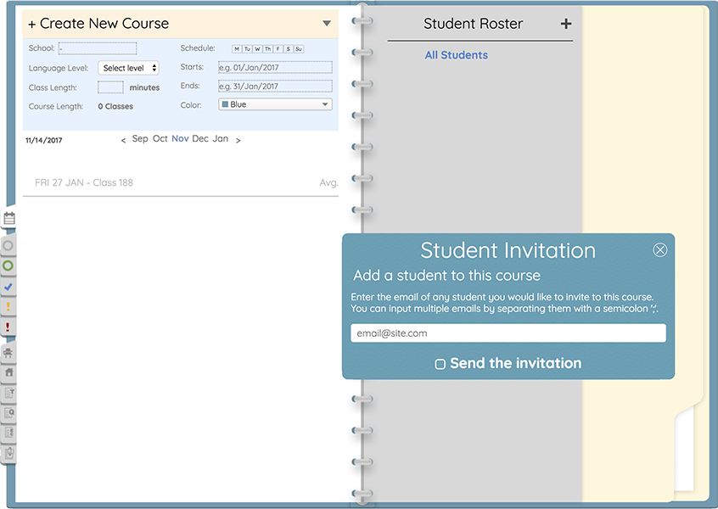Screen dimensions: 718x509
Task: Toggle Saturday in the schedule
Action: [x=288, y=48]
